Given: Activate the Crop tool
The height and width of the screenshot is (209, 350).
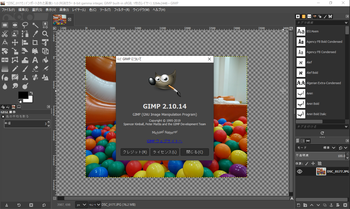Looking at the screenshot, I should [x=35, y=42].
